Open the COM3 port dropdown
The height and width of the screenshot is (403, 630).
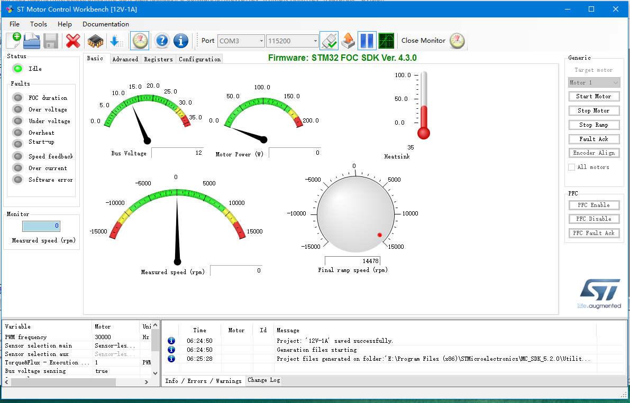241,41
